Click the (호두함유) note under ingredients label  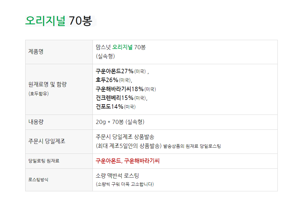tap(38, 94)
